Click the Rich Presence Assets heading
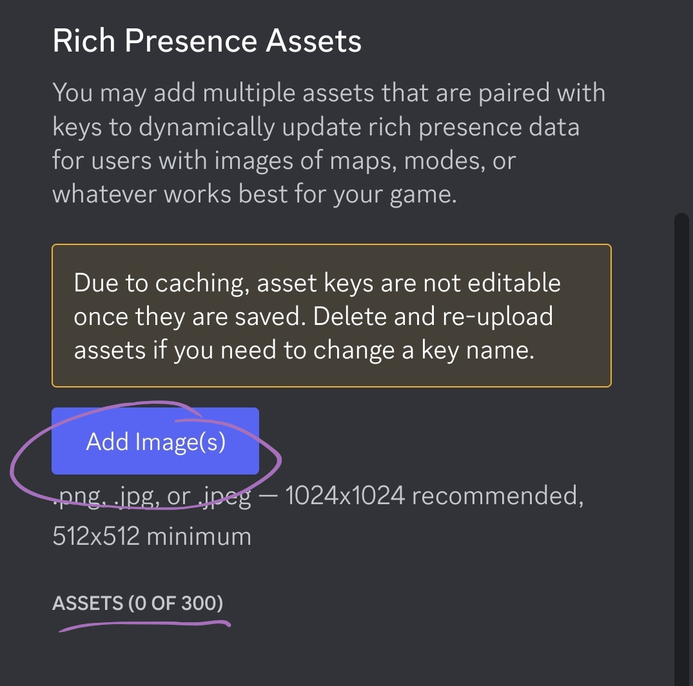 (207, 41)
